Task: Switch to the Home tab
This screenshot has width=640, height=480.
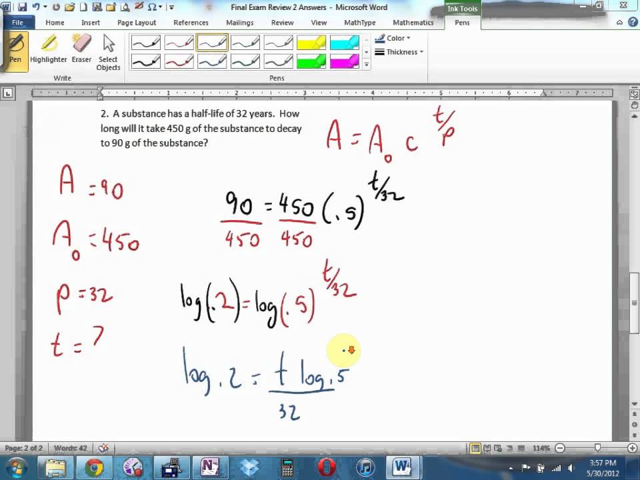Action: (55, 23)
